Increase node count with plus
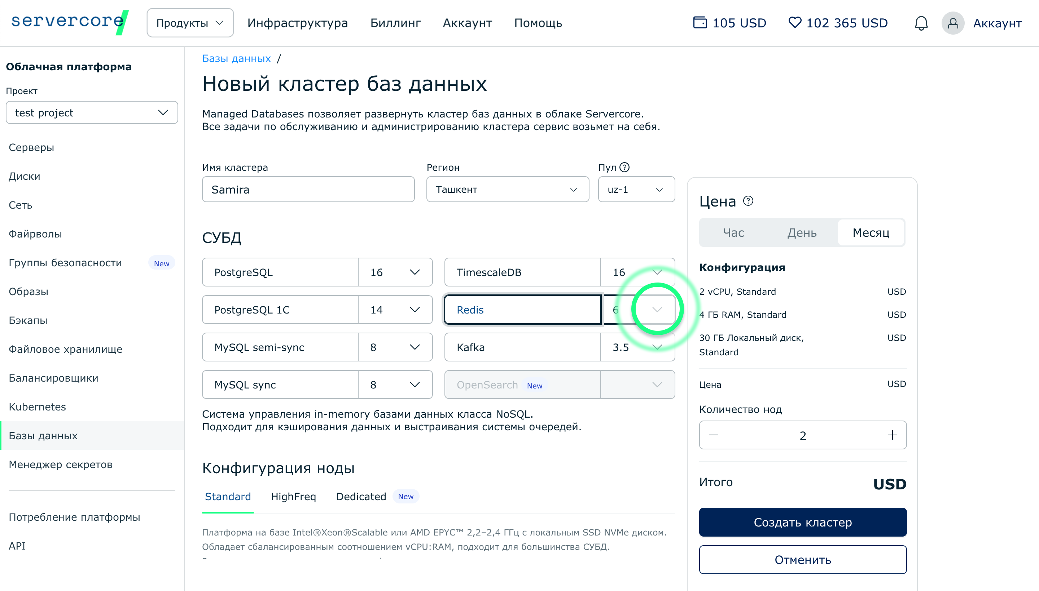Viewport: 1039px width, 591px height. (x=892, y=435)
